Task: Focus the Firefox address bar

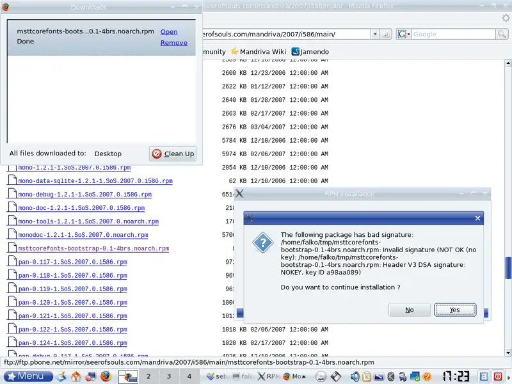Action: click(286, 34)
